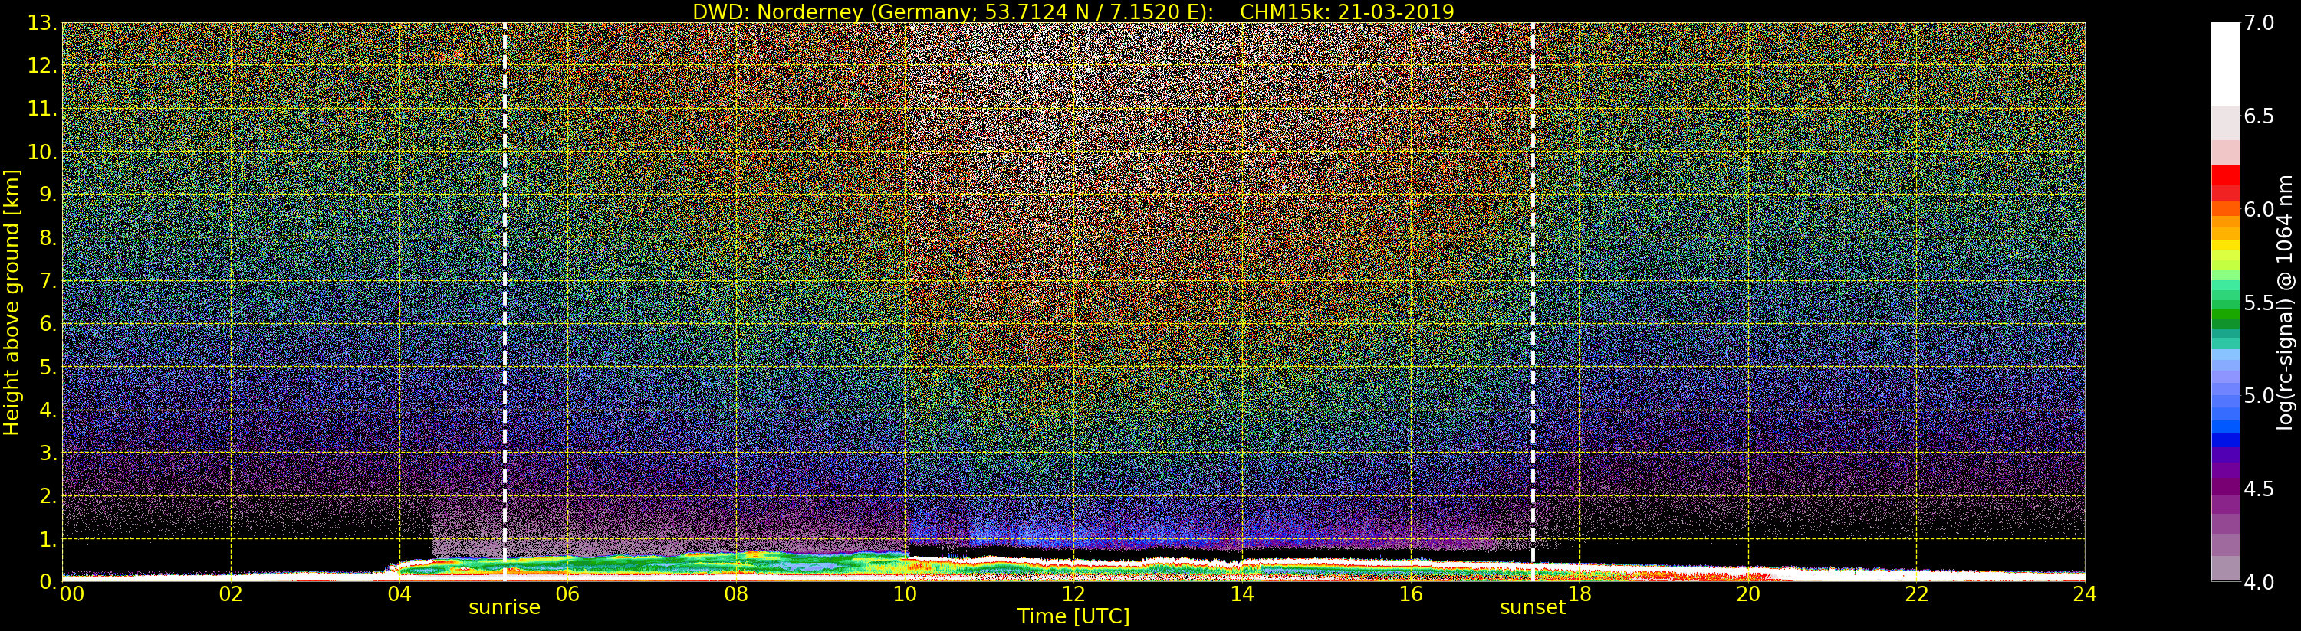Click the "22" time axis tick label
Viewport: 2301px width, 631px height.
pos(1917,594)
